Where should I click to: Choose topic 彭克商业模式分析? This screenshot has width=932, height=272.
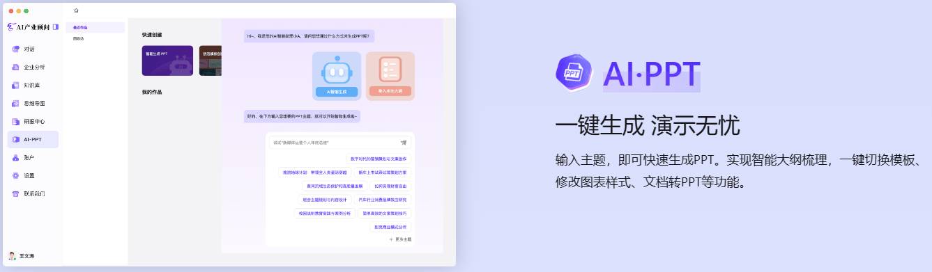coord(390,227)
